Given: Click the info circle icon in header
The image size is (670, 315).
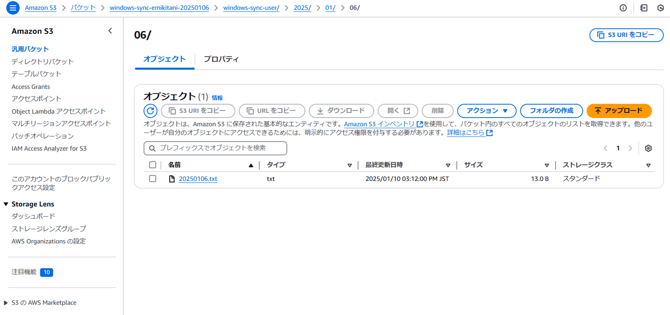Looking at the screenshot, I should (x=623, y=8).
